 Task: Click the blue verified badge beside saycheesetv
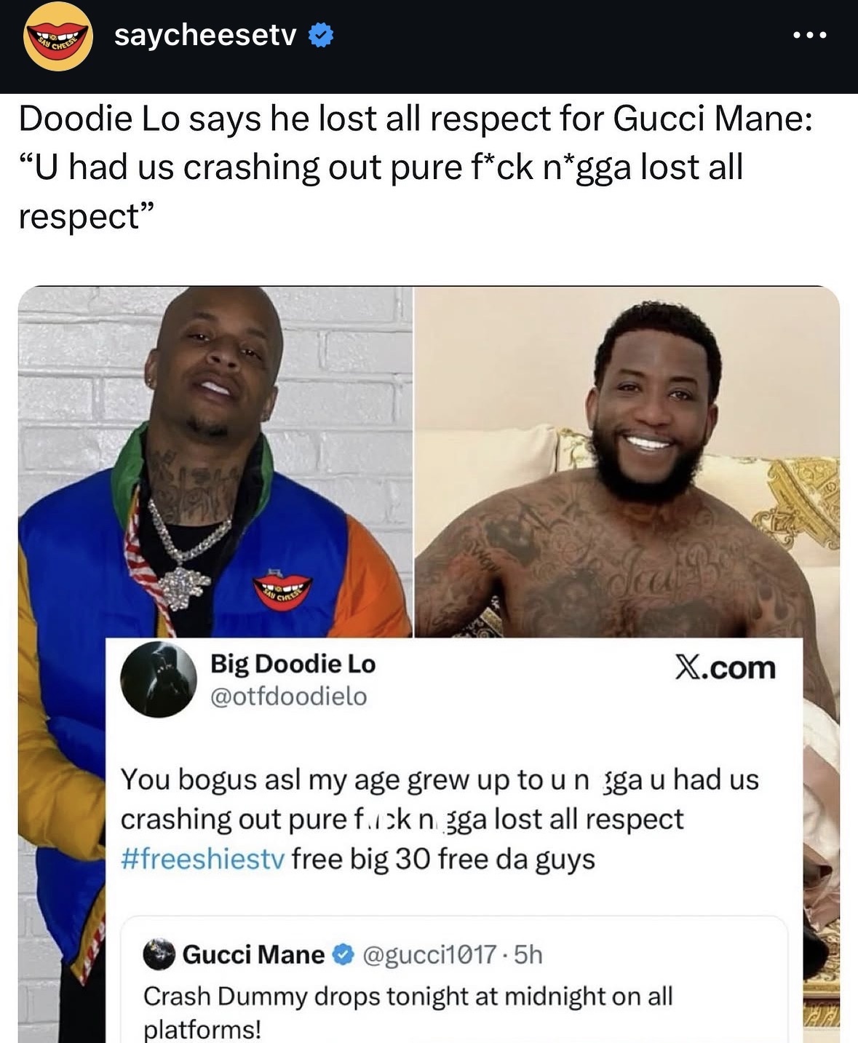(x=321, y=34)
